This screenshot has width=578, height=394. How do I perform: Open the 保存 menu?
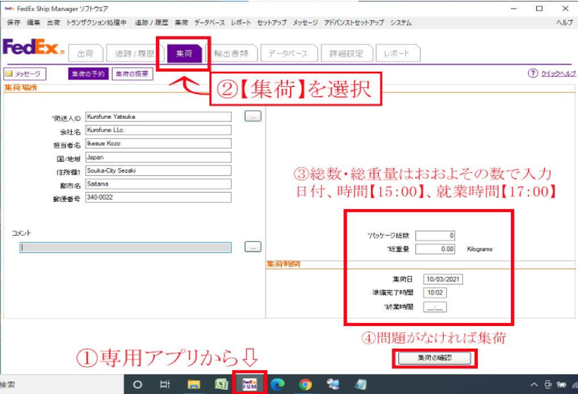point(14,22)
